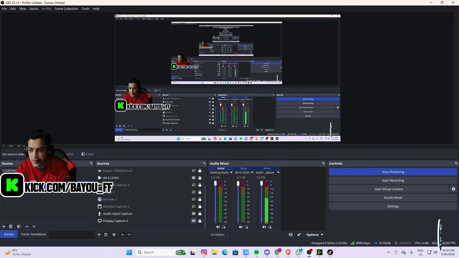The width and height of the screenshot is (459, 258).
Task: Open scene filters icon in Scenes toolbar
Action: pos(19,226)
